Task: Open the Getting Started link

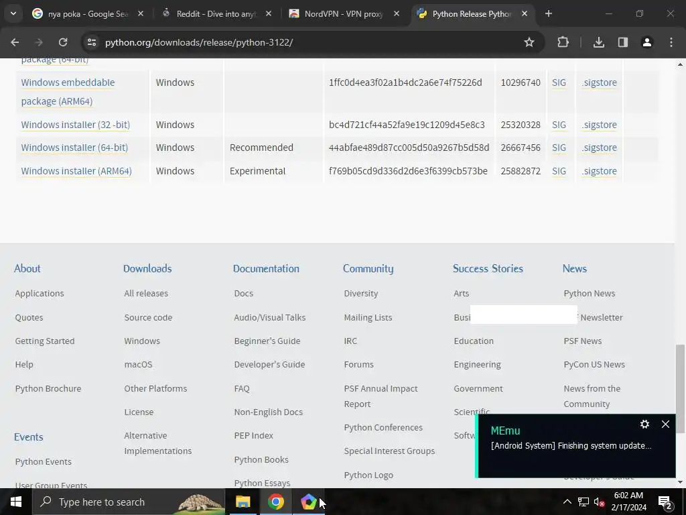Action: [x=45, y=341]
